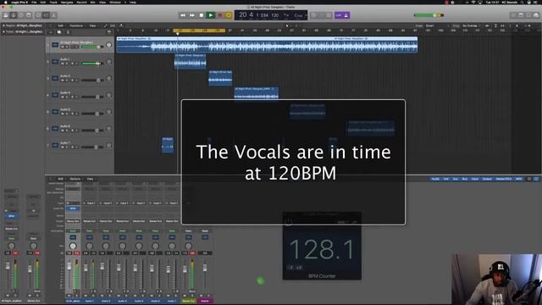
Task: Toggle the Mixer icon in control bar
Action: (x=46, y=15)
